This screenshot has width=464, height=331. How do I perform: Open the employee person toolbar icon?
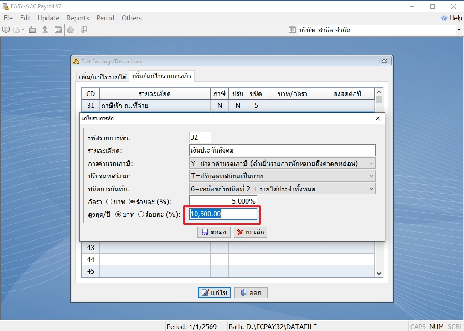pos(46,30)
